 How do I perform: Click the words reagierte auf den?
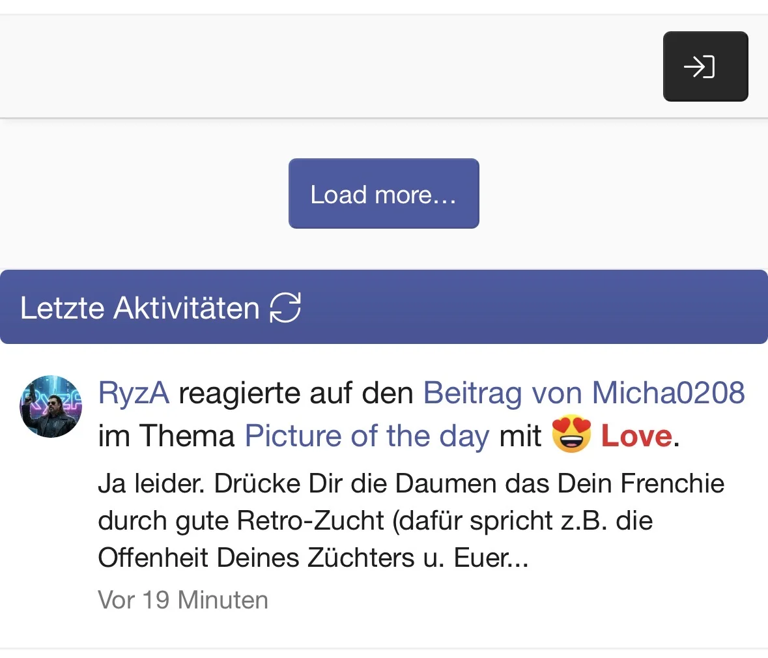tap(296, 393)
